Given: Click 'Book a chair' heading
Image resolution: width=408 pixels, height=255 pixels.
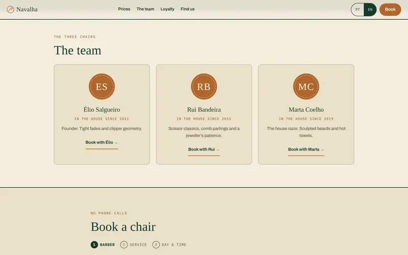Looking at the screenshot, I should click(123, 226).
